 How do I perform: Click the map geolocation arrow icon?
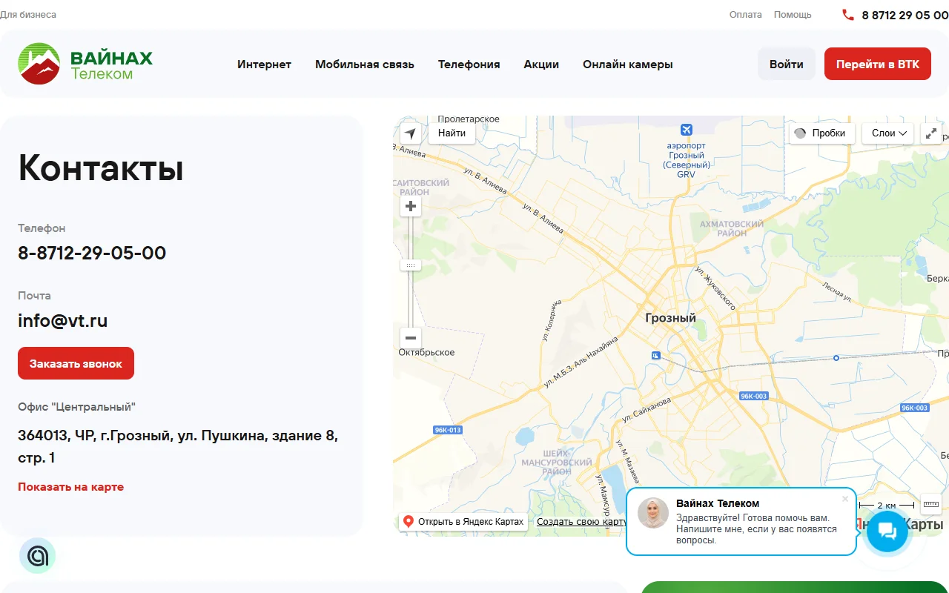(x=411, y=133)
